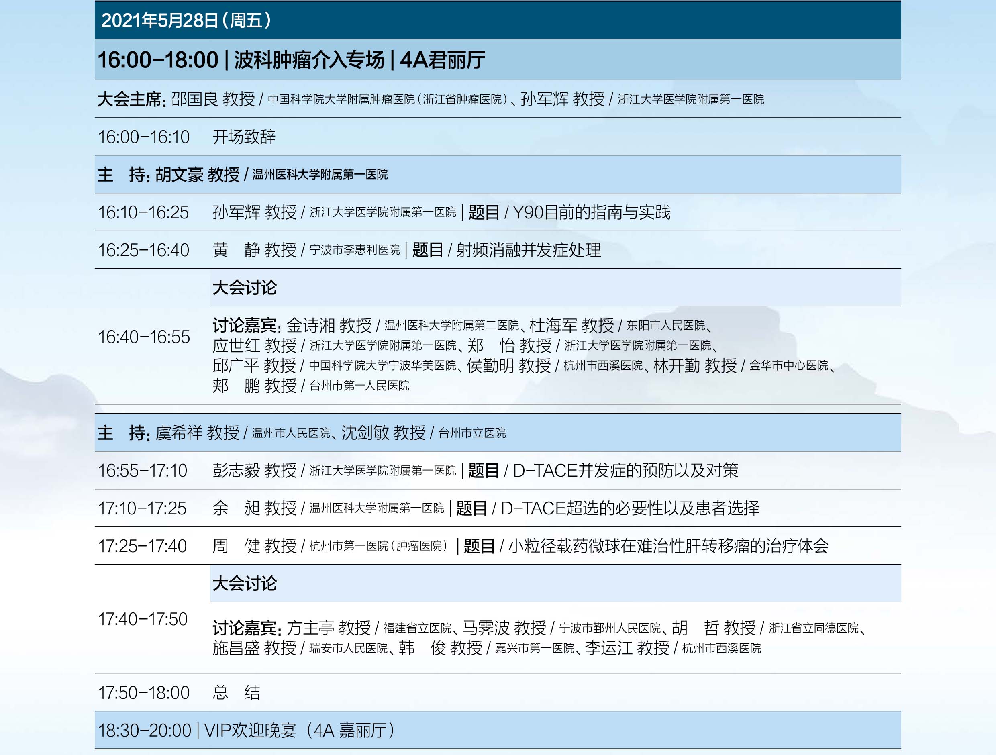Click 温州市人民医院 affiliation
996x755 pixels.
[291, 433]
